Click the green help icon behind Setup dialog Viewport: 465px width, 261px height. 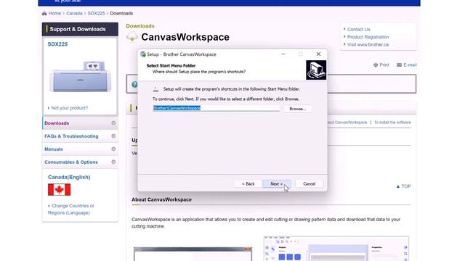click(x=134, y=84)
